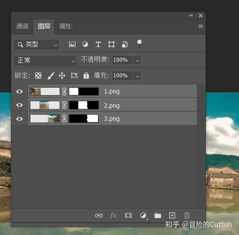
Task: Filter for type layers icon
Action: pyautogui.click(x=98, y=44)
